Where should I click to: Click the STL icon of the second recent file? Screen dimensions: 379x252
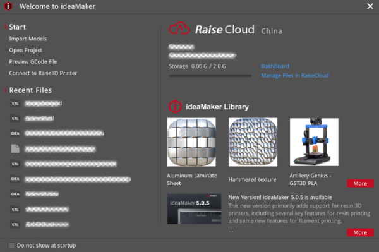[x=15, y=118]
